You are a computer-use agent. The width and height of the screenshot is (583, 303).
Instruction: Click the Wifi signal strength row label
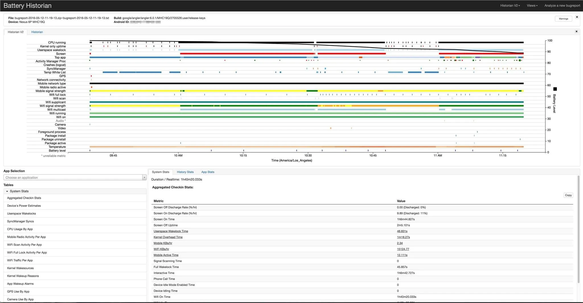[53, 106]
